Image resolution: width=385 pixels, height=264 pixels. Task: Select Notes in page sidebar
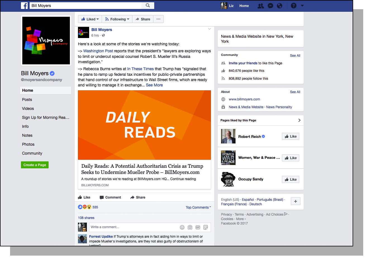[27, 135]
